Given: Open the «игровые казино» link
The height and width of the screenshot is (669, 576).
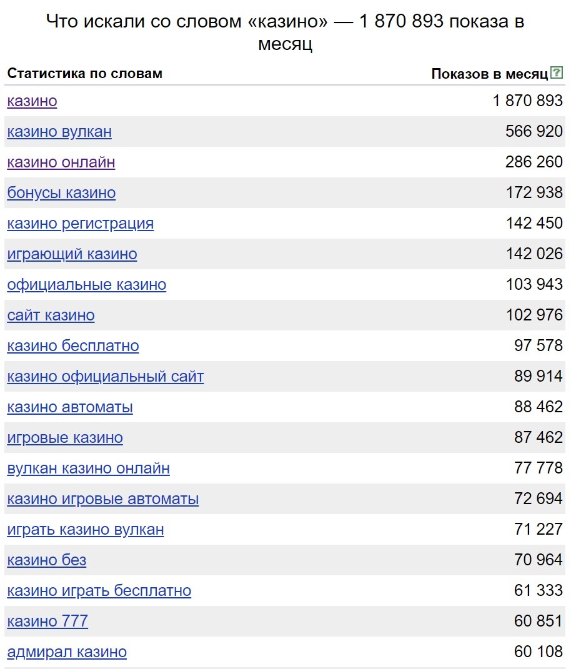Looking at the screenshot, I should pyautogui.click(x=65, y=438).
